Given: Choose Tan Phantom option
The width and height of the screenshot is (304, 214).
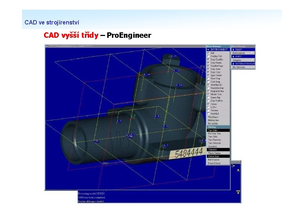Looking at the screenshot, I should [218, 140].
